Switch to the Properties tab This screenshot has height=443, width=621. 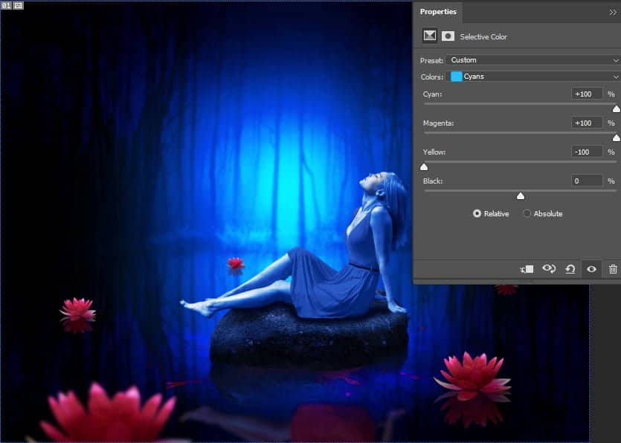tap(438, 12)
